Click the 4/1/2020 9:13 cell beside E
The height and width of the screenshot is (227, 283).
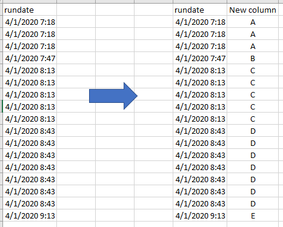coord(200,215)
